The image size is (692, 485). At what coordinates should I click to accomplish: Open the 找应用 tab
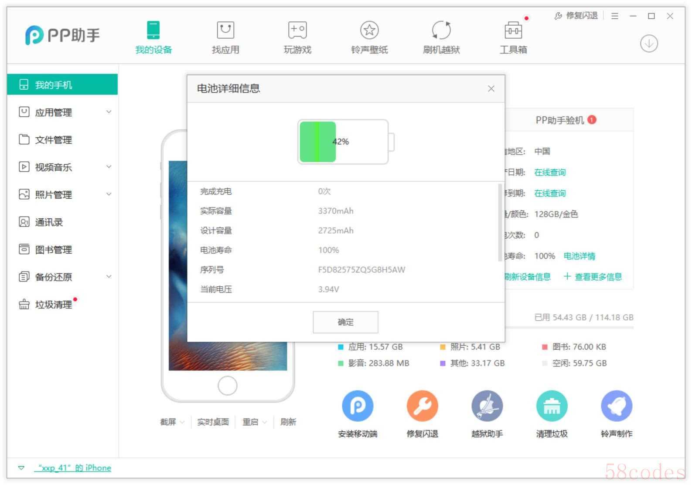tap(225, 38)
